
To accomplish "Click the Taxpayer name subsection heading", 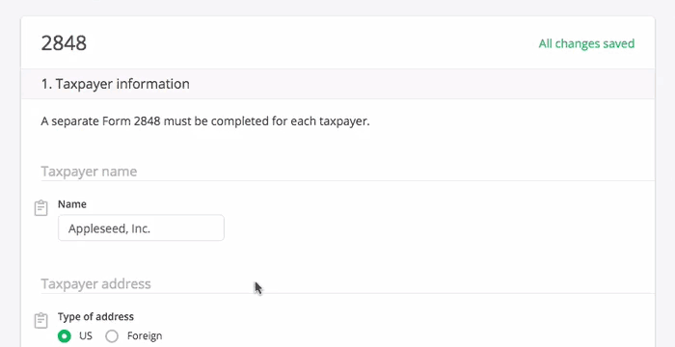I will point(89,172).
